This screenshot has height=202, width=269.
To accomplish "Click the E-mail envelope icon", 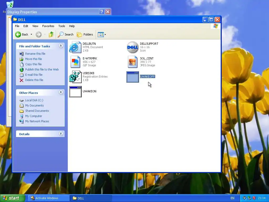I will [22, 75].
